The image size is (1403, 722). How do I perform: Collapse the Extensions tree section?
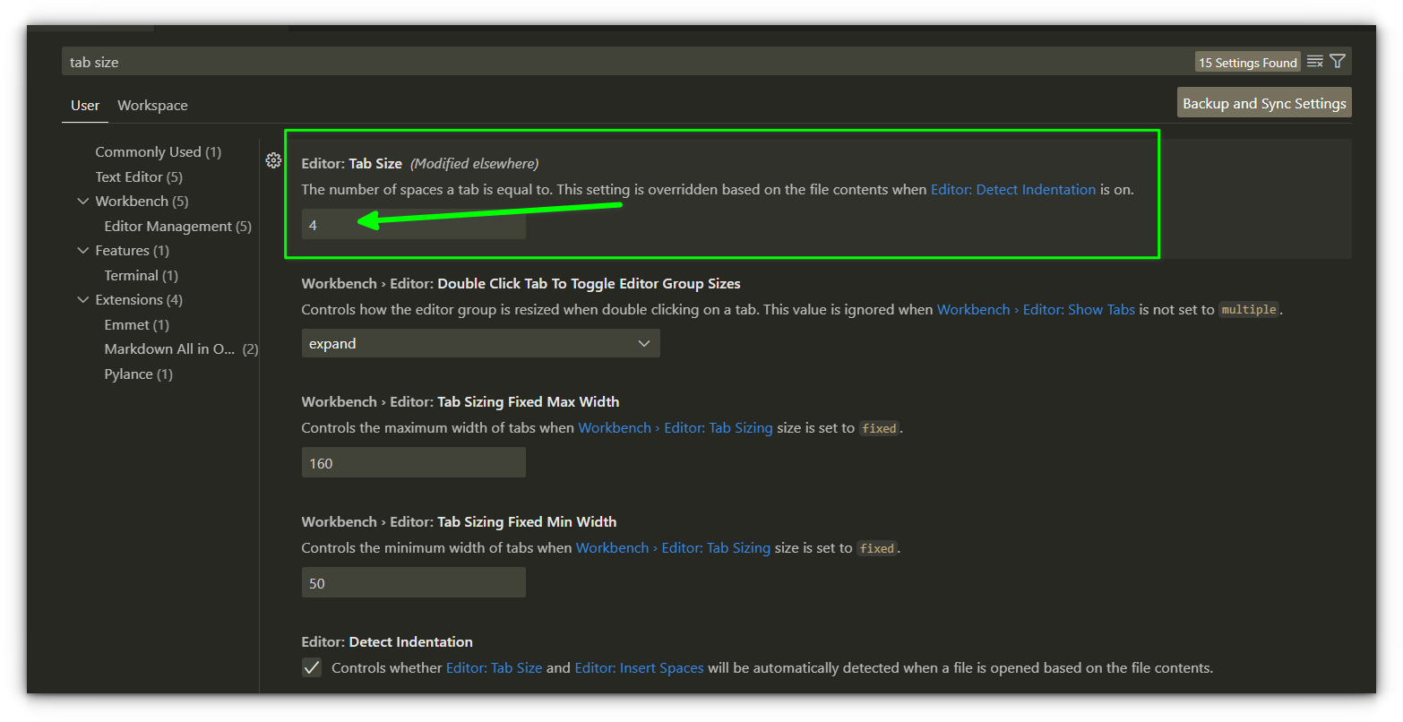click(82, 299)
